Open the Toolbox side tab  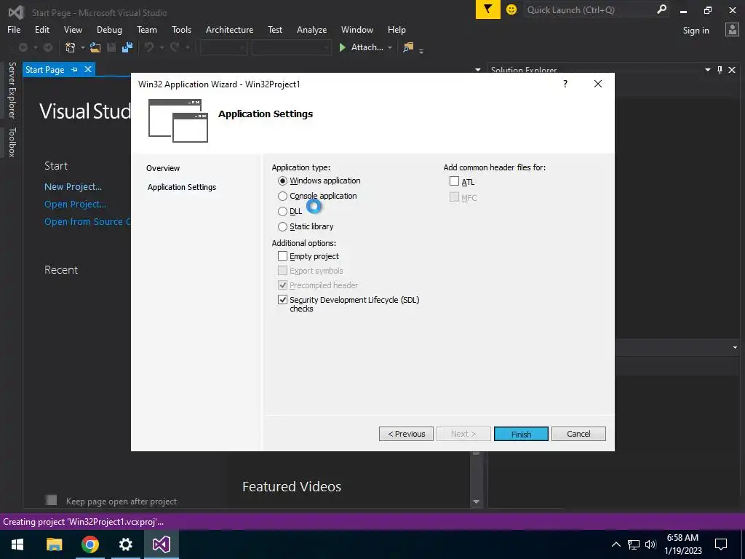coord(12,142)
